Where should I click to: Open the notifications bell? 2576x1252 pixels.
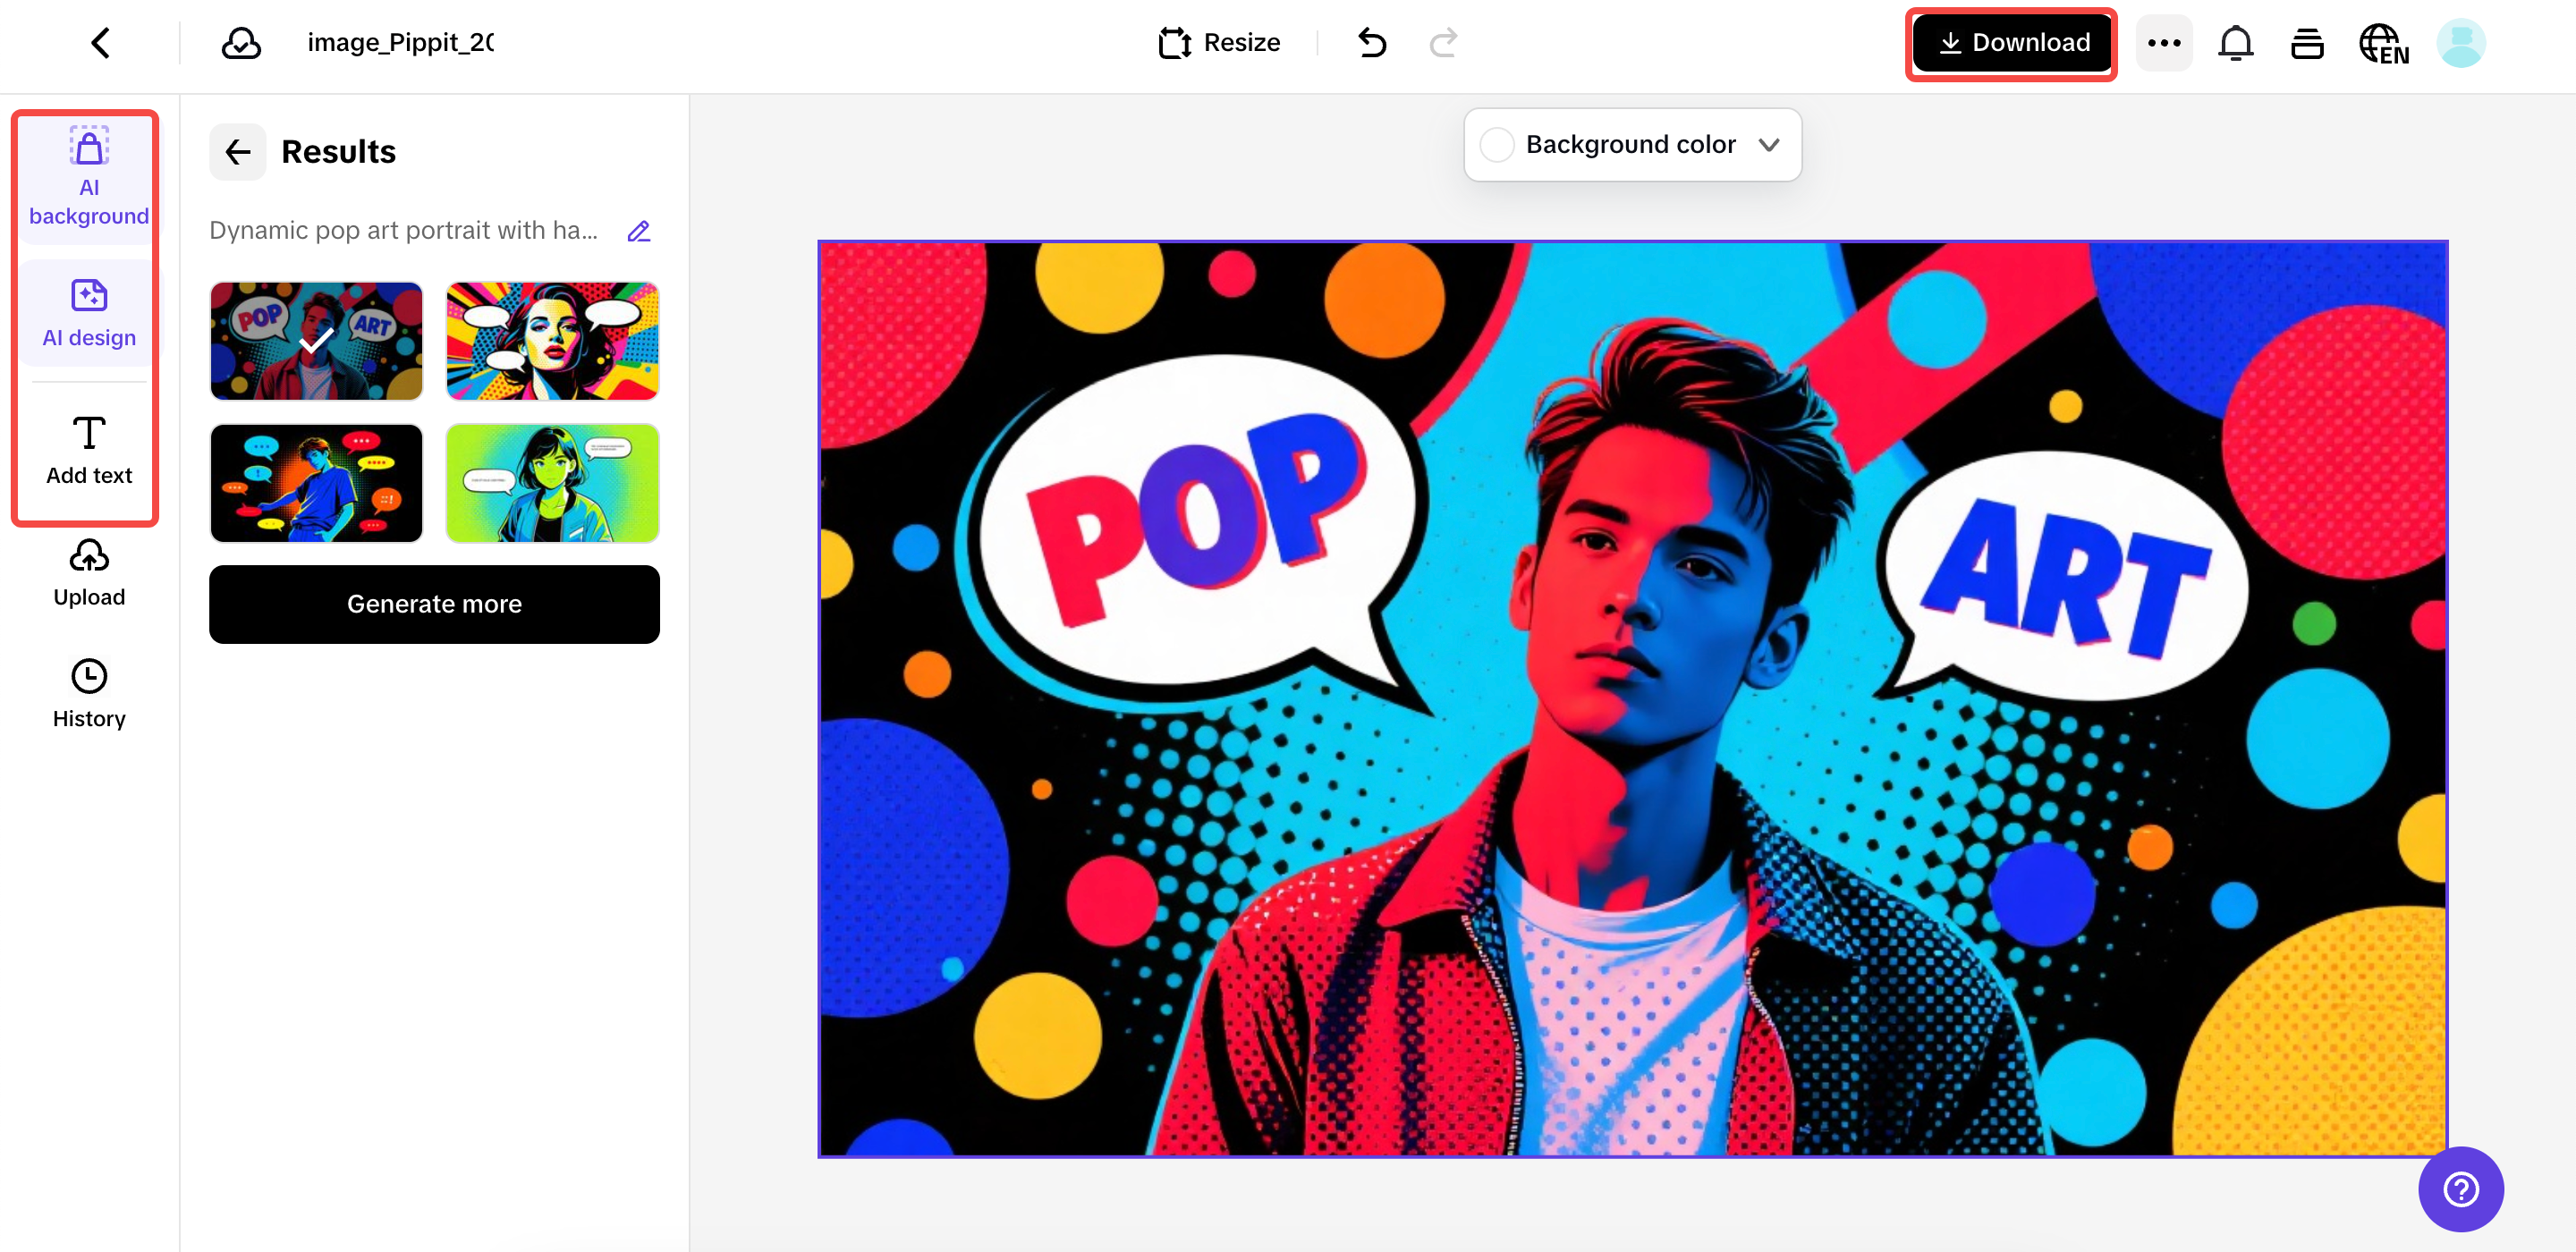pos(2235,43)
